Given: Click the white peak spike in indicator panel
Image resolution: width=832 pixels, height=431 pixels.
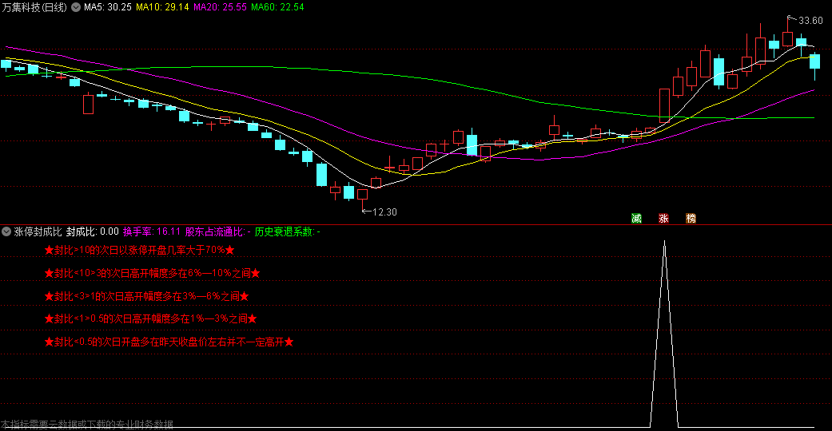Looking at the screenshot, I should (x=664, y=334).
